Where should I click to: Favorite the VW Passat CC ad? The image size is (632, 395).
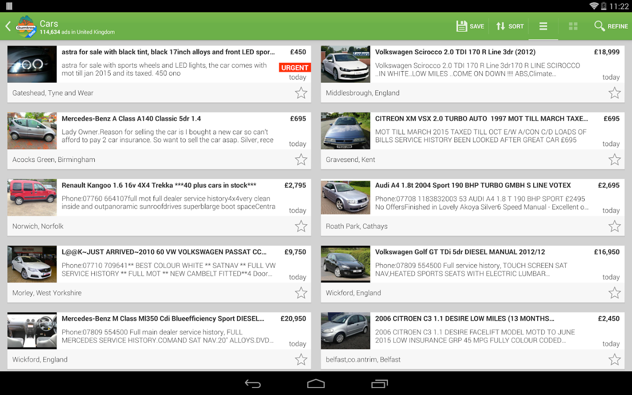coord(301,293)
